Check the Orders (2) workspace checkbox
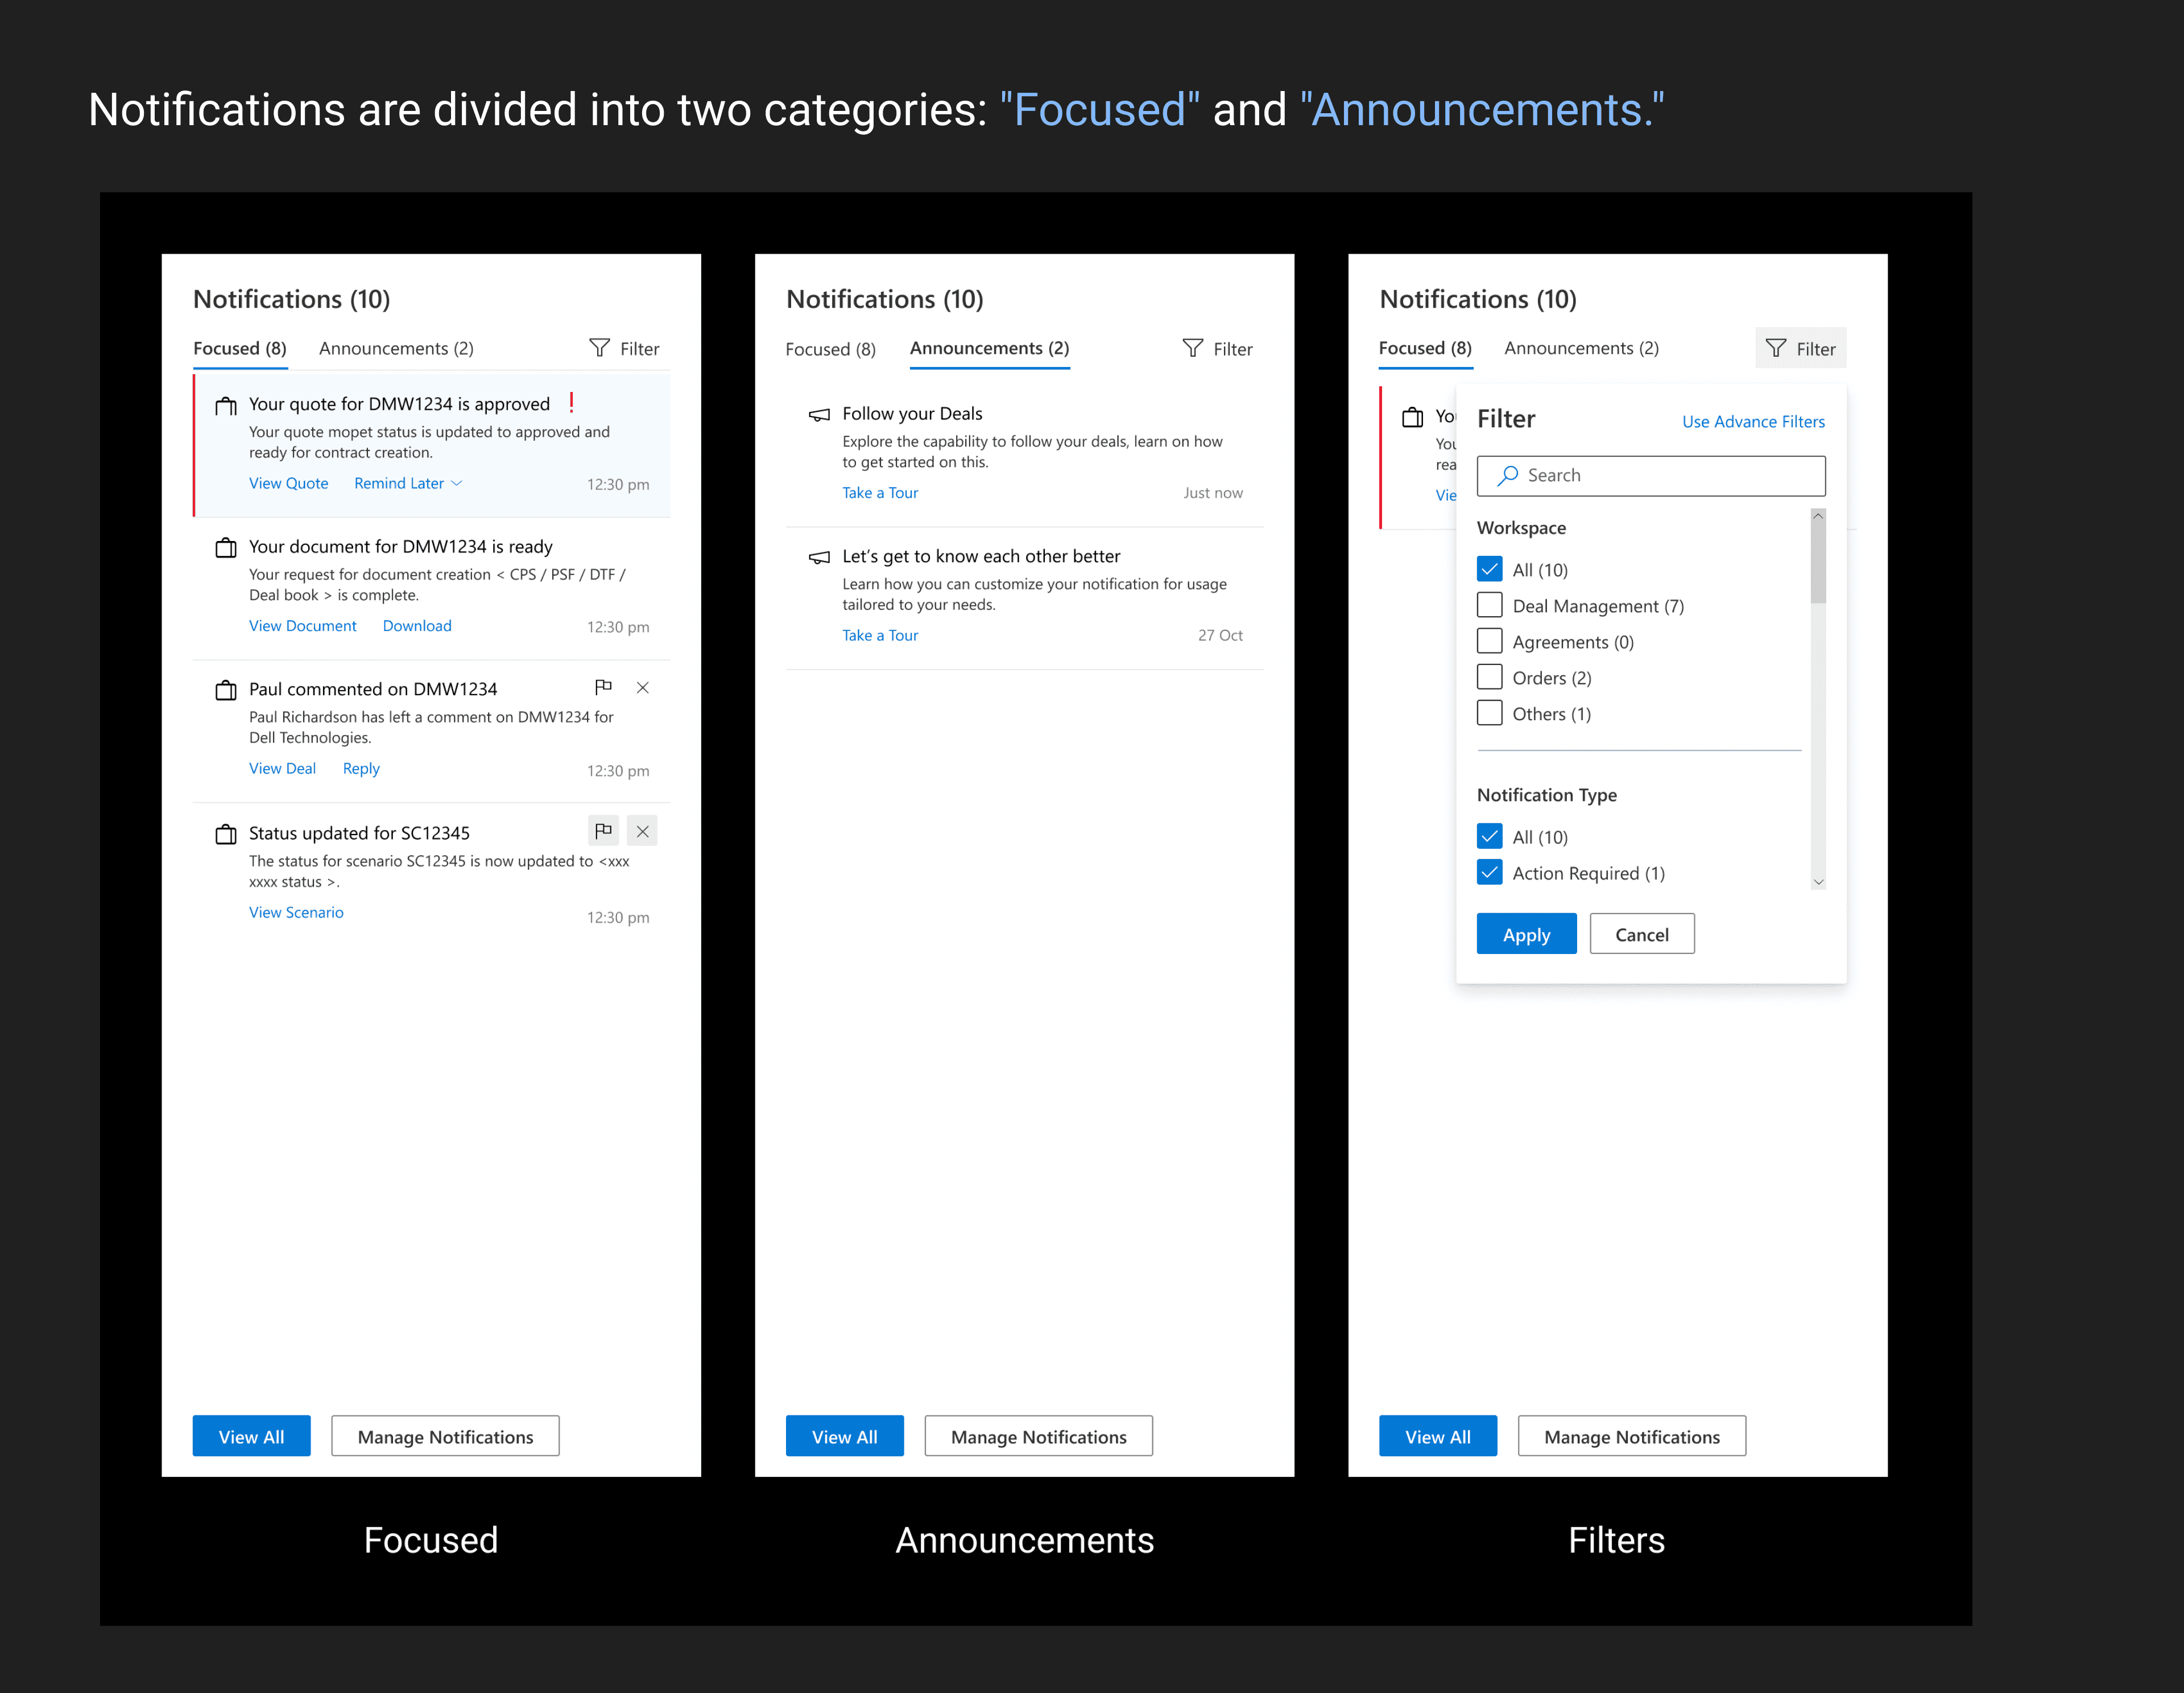Image resolution: width=2184 pixels, height=1693 pixels. [x=1489, y=677]
